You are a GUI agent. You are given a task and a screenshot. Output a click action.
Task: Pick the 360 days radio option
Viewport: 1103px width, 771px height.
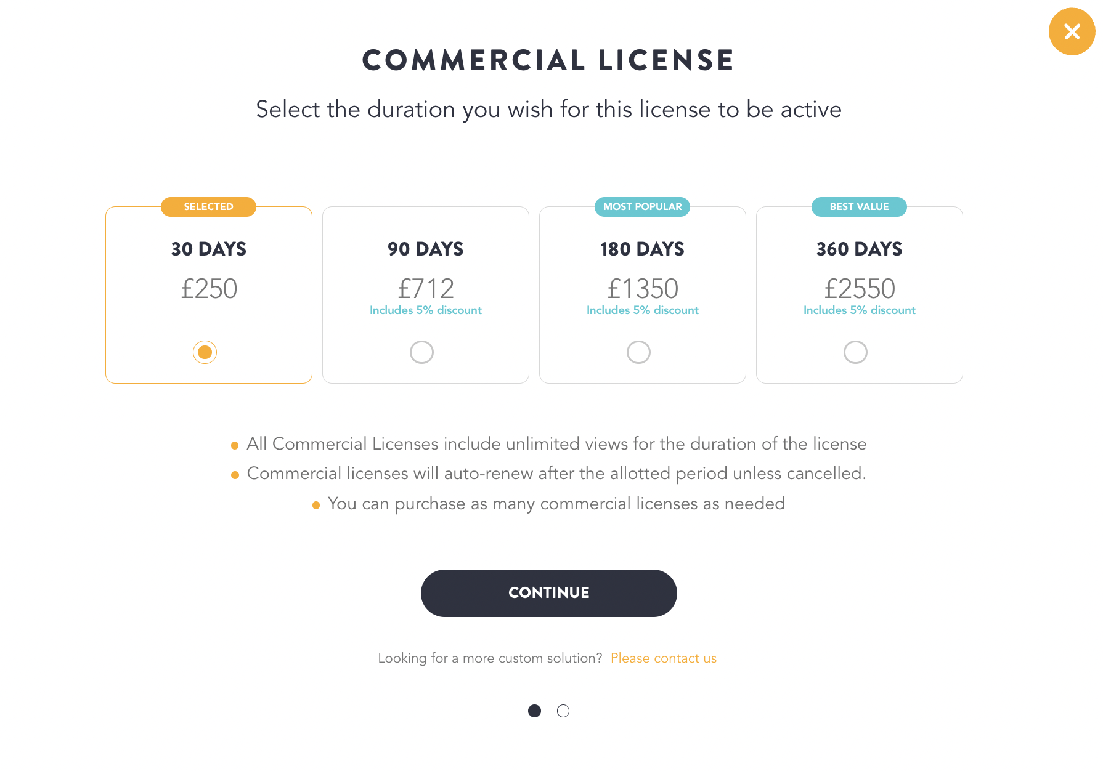[x=855, y=352]
